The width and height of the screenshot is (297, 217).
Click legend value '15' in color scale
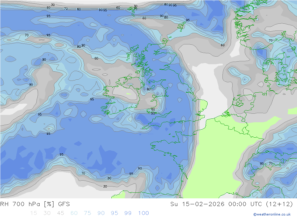[x=34, y=213]
